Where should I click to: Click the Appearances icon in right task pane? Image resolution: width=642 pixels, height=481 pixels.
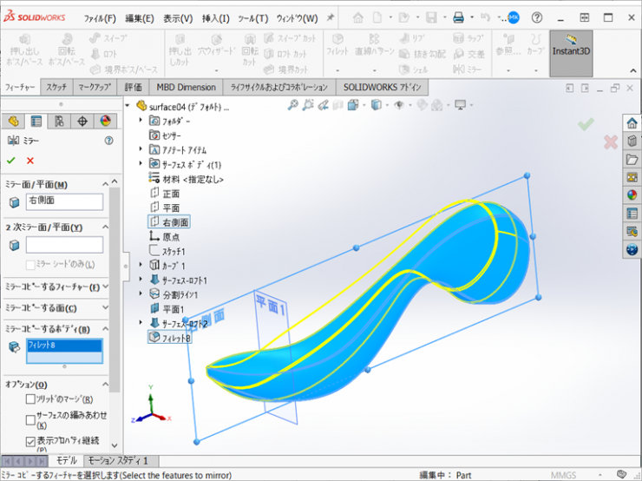tap(632, 194)
